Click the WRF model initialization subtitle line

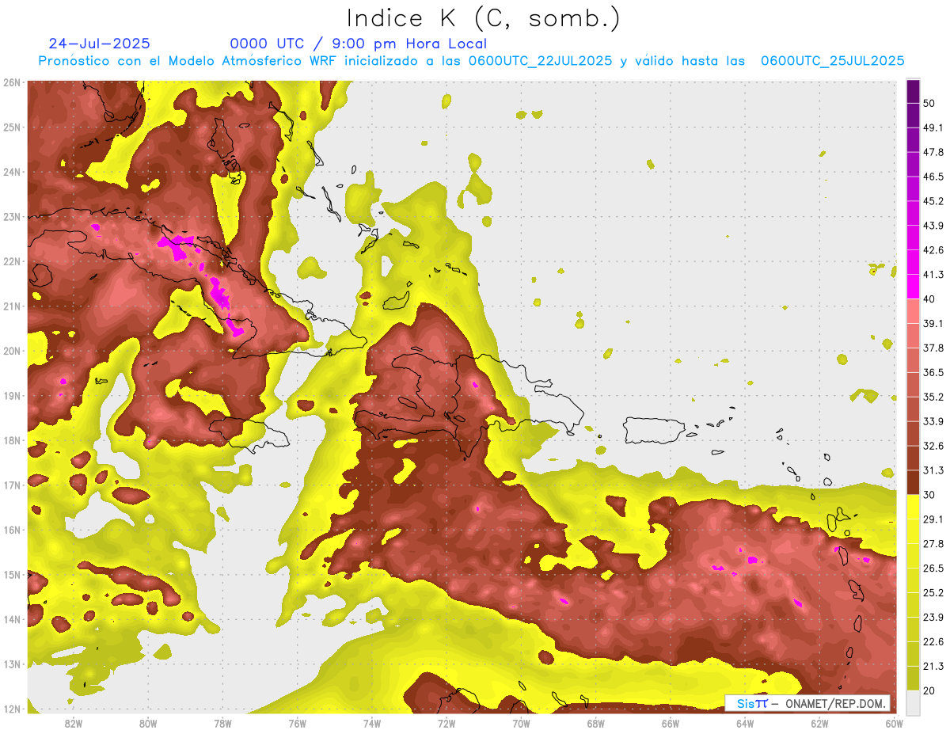coord(471,61)
